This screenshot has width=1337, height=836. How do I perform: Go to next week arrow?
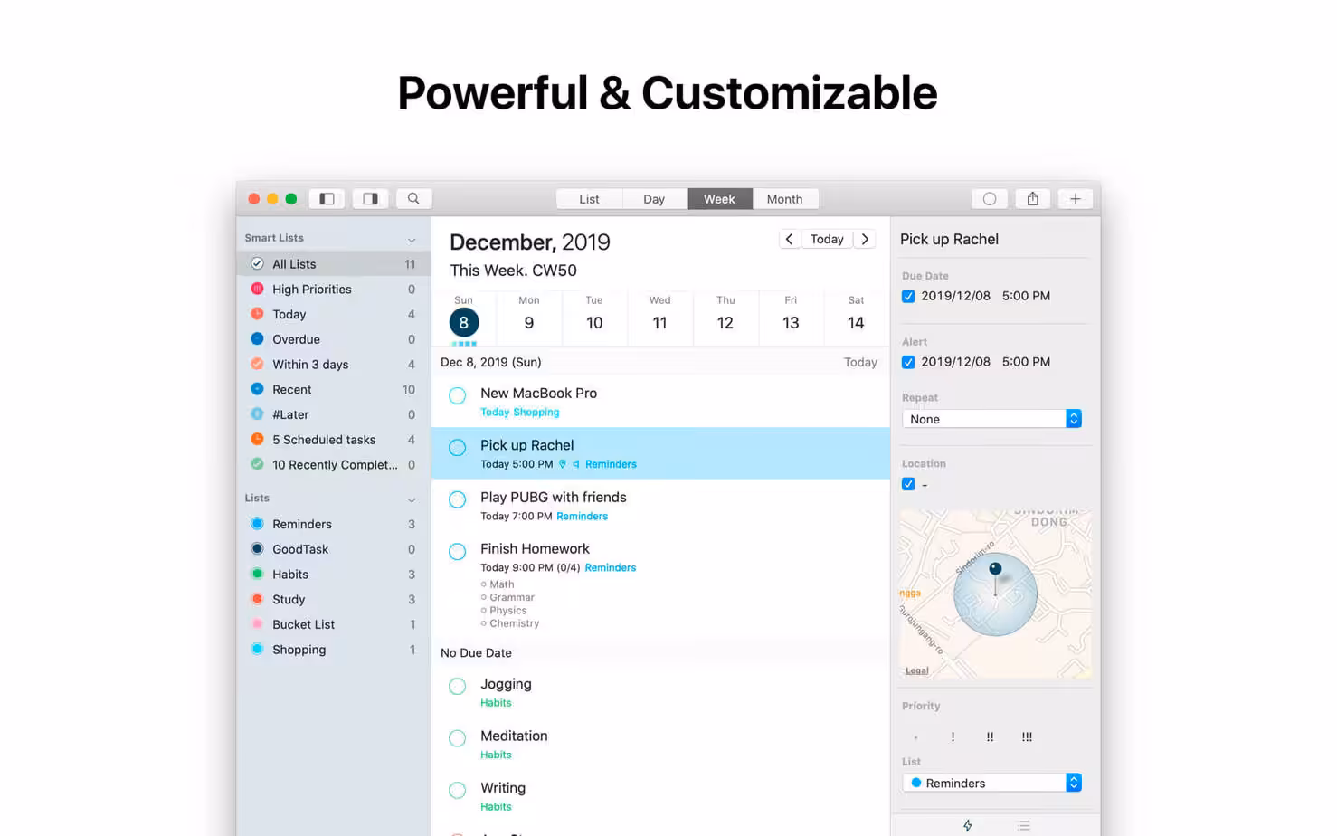(x=865, y=239)
